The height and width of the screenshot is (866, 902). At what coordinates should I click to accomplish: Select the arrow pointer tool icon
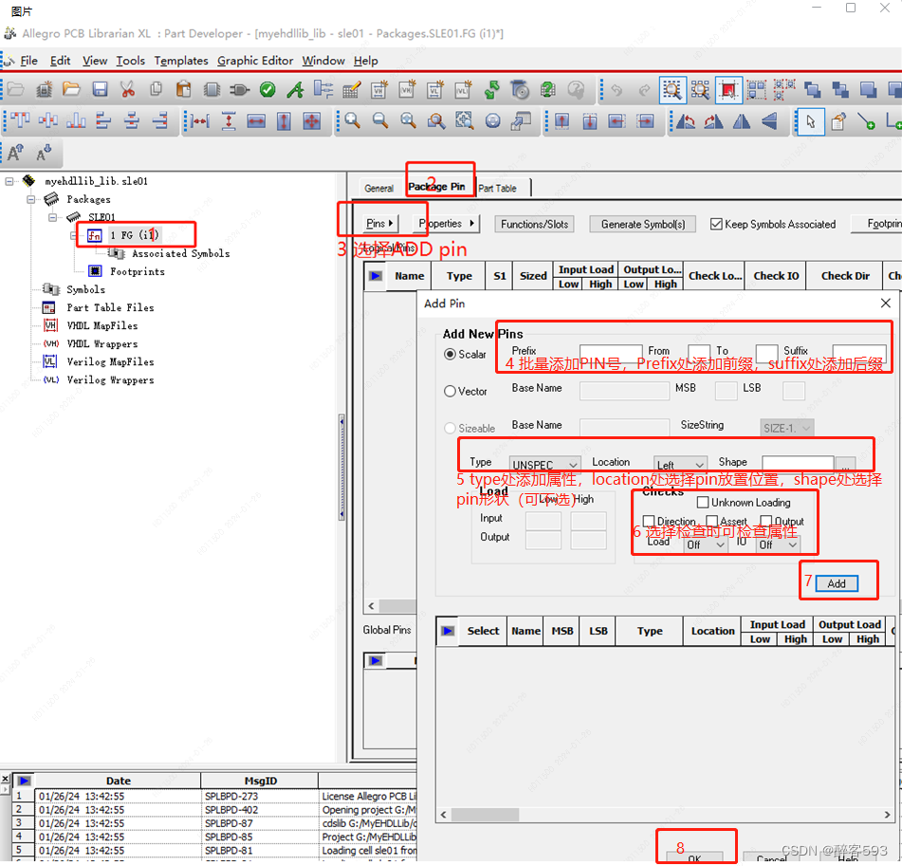[x=812, y=121]
